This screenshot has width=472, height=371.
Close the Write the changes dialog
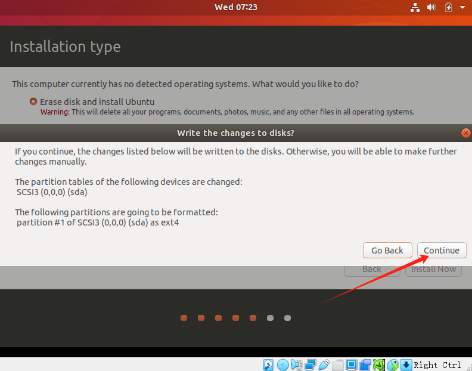click(465, 133)
